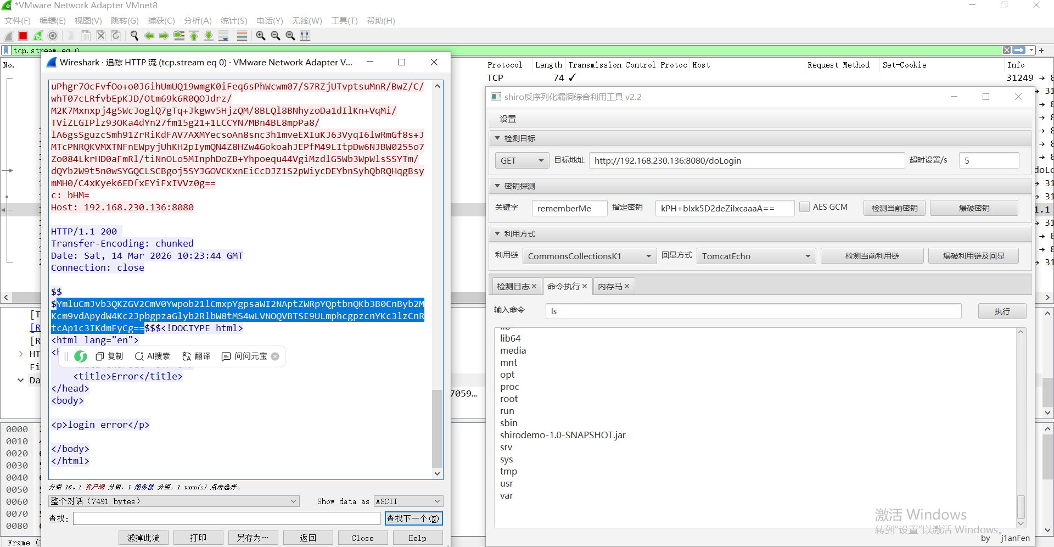Open Show data as ASCII dropdown
The width and height of the screenshot is (1054, 547).
coord(408,501)
